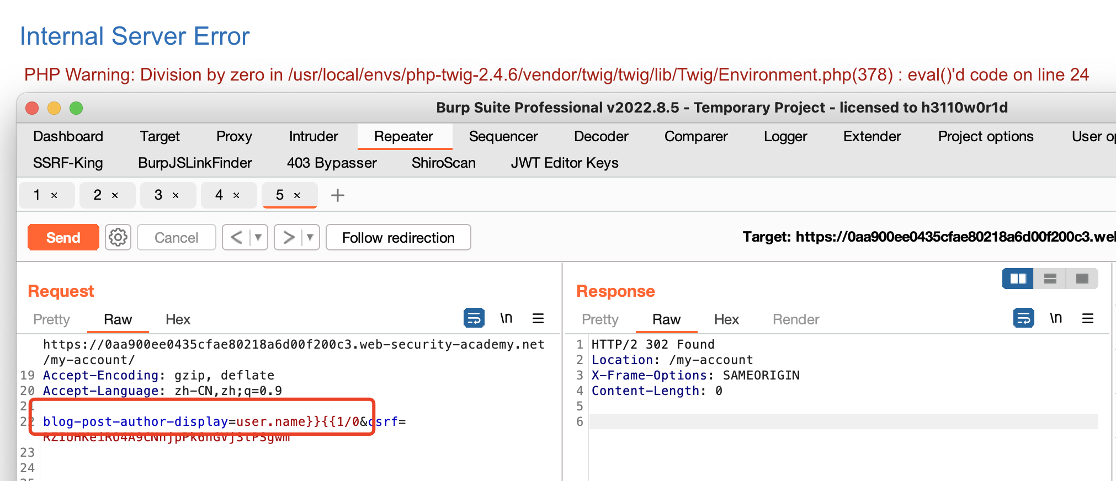Image resolution: width=1116 pixels, height=481 pixels.
Task: Click the Cancel button
Action: 176,237
